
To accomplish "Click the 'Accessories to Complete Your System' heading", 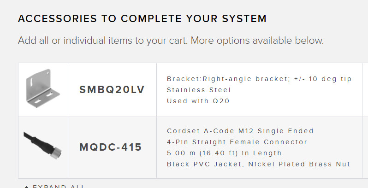I will 142,19.
